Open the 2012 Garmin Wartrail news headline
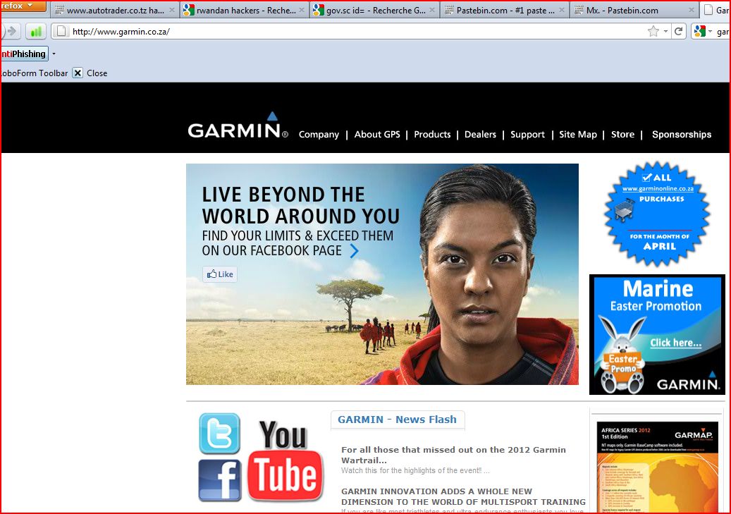 click(453, 455)
